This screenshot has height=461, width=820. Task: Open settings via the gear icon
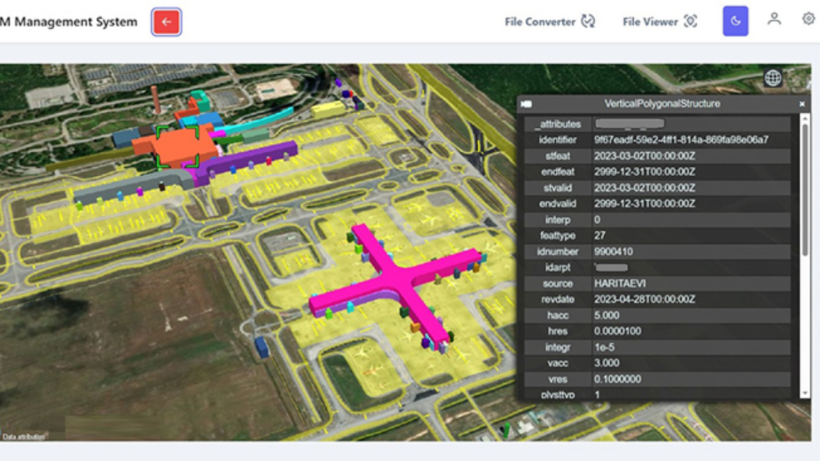click(x=808, y=19)
